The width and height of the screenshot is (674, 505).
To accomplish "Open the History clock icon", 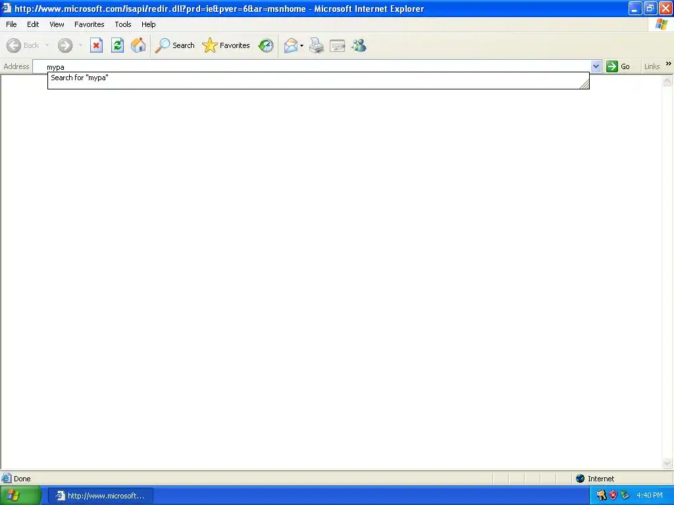I will pos(266,45).
